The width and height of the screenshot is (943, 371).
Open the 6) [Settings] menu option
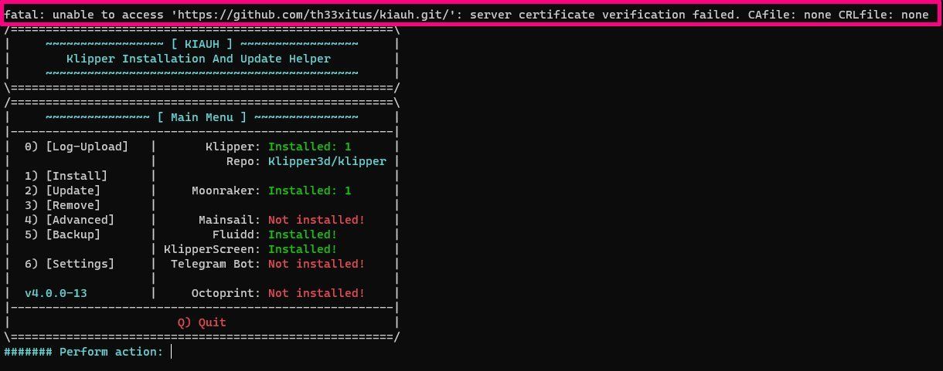(69, 264)
